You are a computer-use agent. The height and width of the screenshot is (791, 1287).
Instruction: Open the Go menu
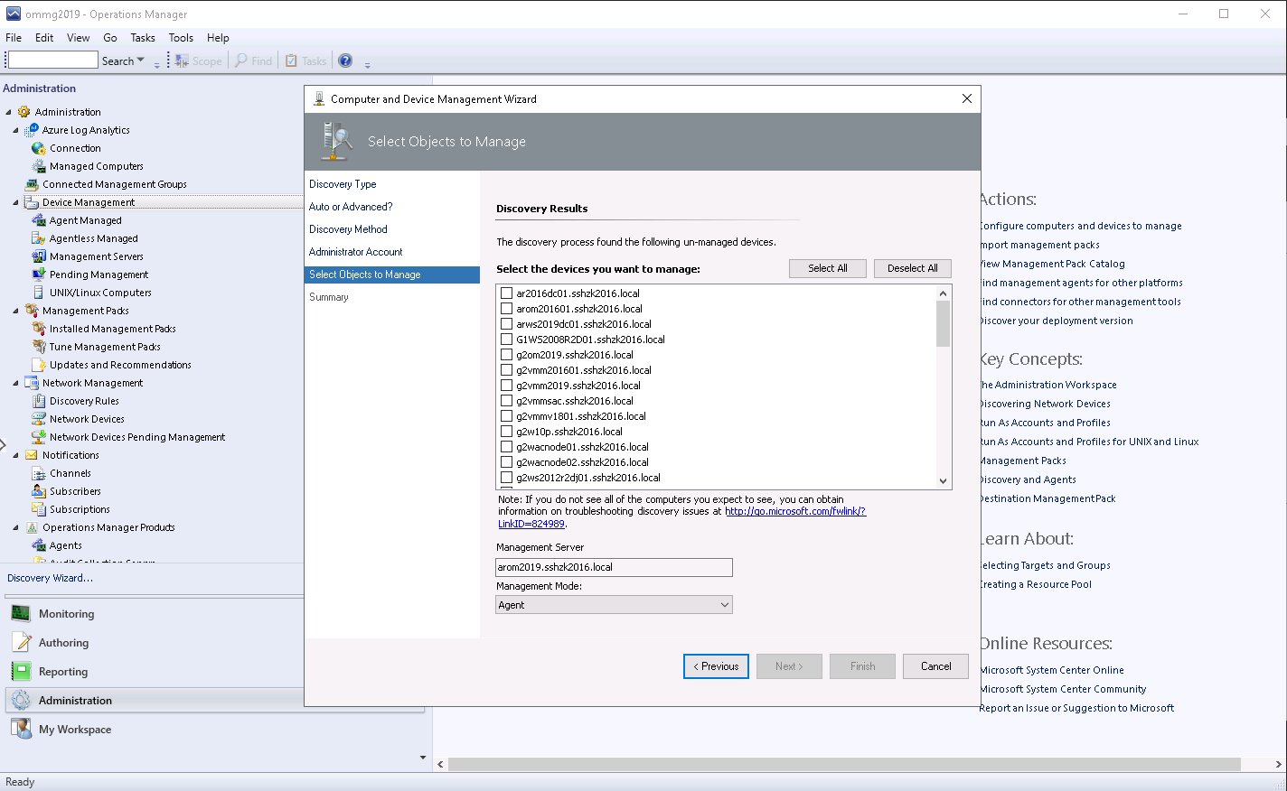[109, 38]
